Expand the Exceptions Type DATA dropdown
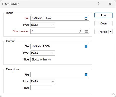This screenshot has width=116, height=97. [x=43, y=81]
